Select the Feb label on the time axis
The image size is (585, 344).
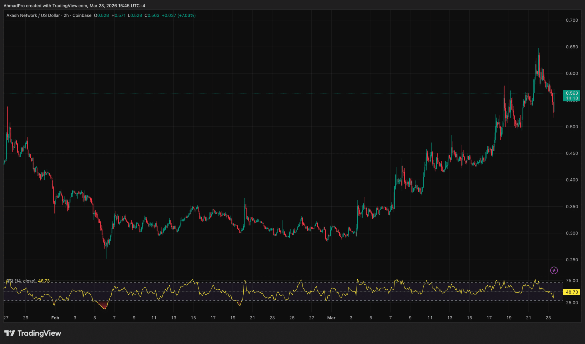coord(55,318)
